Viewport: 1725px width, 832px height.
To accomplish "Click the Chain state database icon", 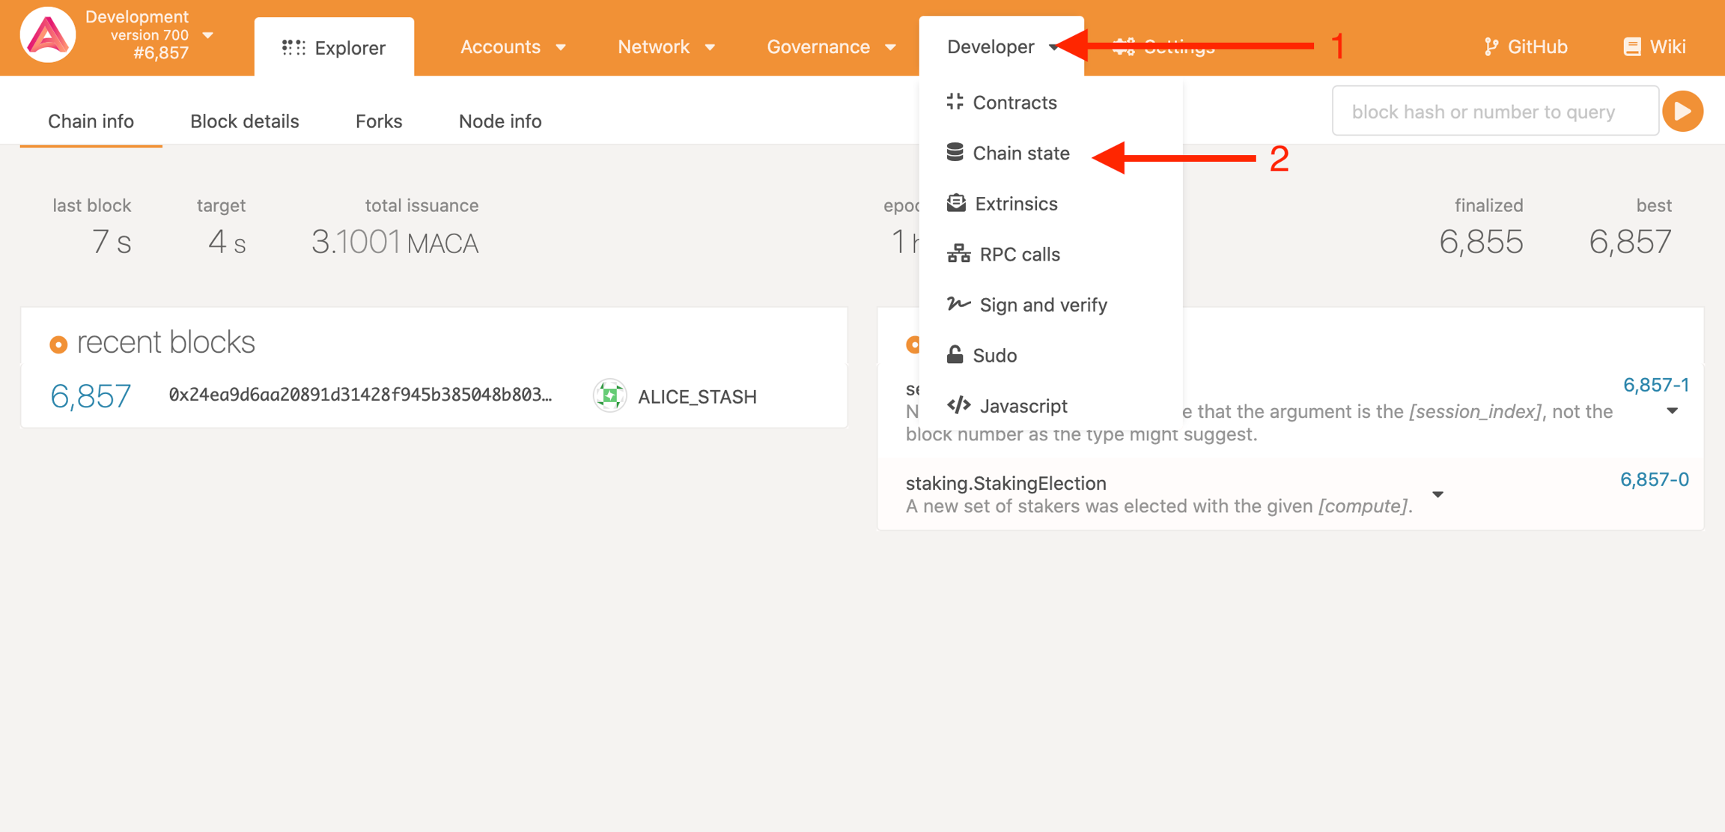I will [955, 152].
